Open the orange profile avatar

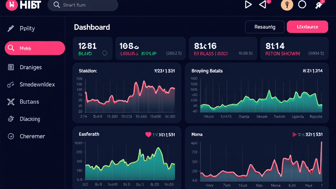coord(287,5)
